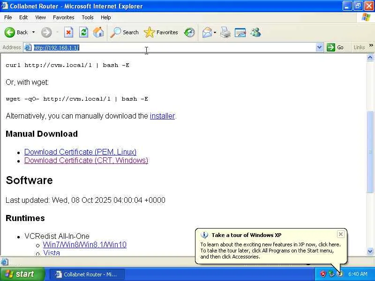Click the 'Or, with wget:' text
The width and height of the screenshot is (375, 281).
(27, 82)
